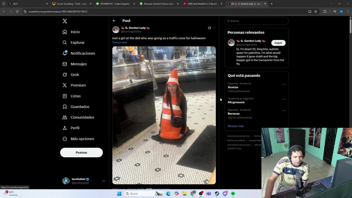Open Comunidades in the sidebar
Viewport: 352px width, 198px height.
(78, 117)
